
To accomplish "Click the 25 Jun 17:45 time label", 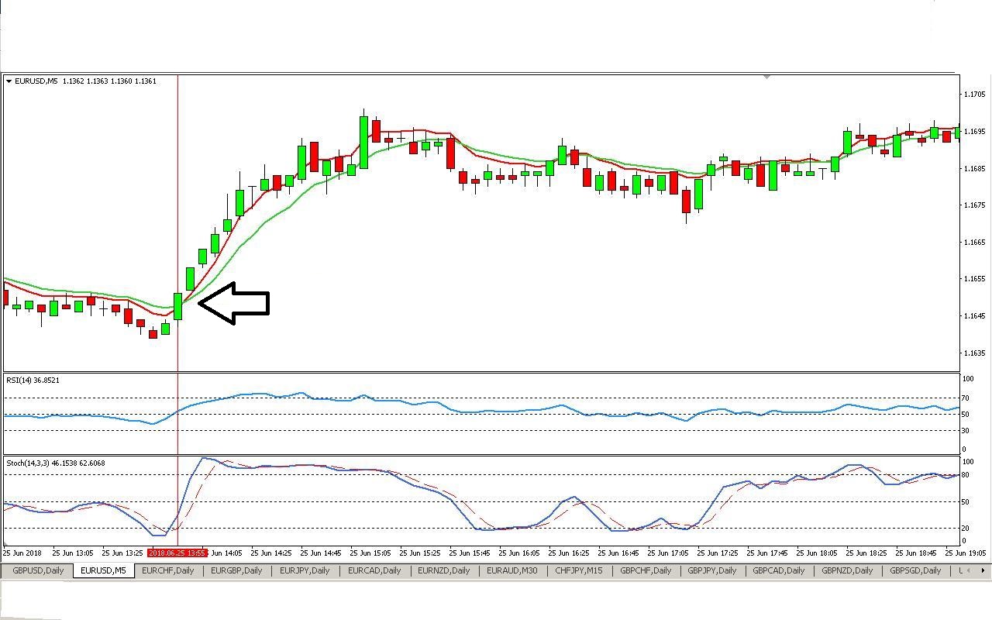I will [767, 553].
